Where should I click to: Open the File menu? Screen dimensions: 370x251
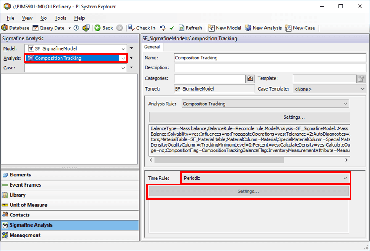pos(11,18)
